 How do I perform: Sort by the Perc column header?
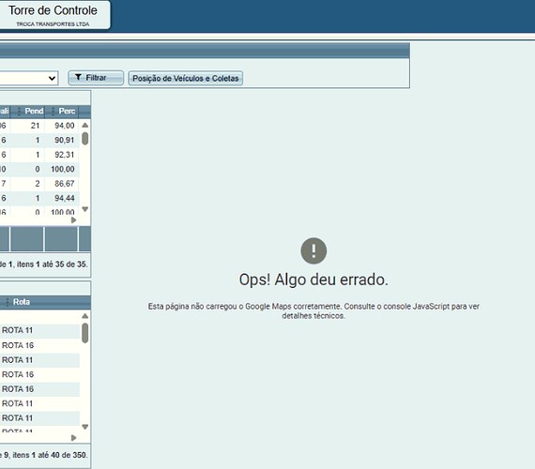[x=67, y=111]
